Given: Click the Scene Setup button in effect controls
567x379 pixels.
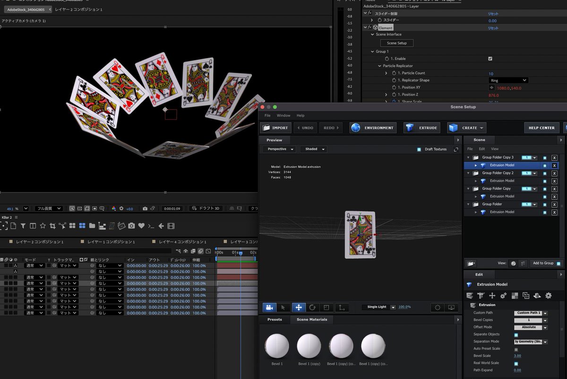Looking at the screenshot, I should tap(397, 43).
